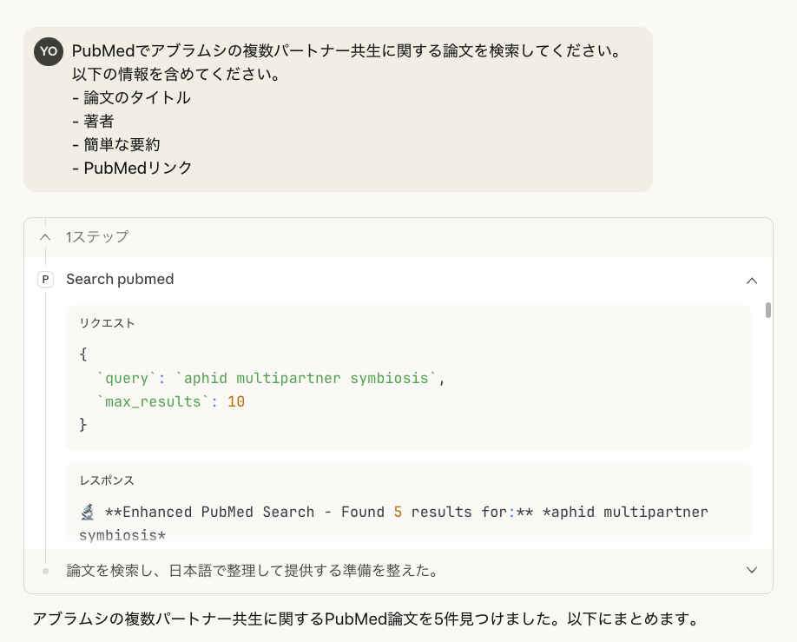Collapse the Search pubmed details chevron
The width and height of the screenshot is (797, 642).
pos(752,280)
